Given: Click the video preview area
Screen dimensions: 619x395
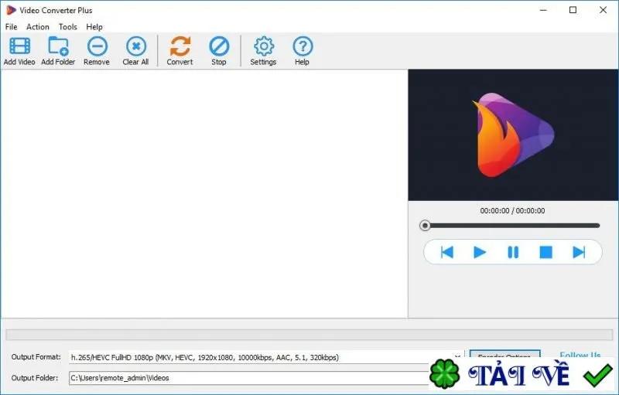Looking at the screenshot, I should pyautogui.click(x=513, y=135).
